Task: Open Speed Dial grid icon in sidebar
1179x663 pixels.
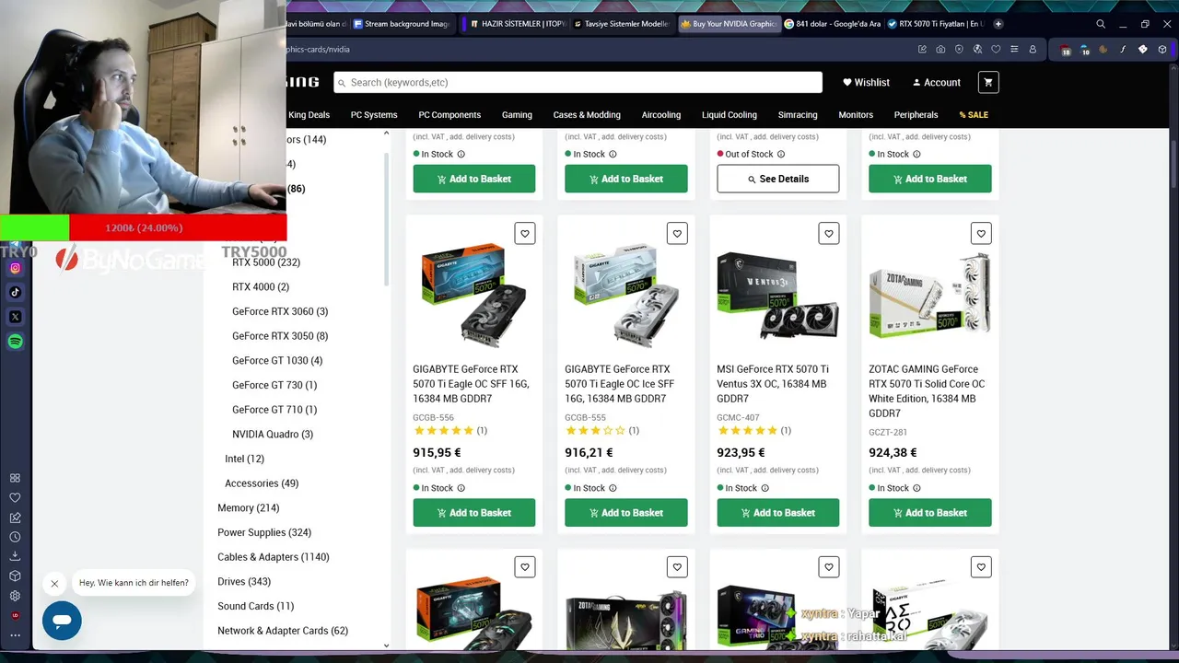Action: (15, 478)
